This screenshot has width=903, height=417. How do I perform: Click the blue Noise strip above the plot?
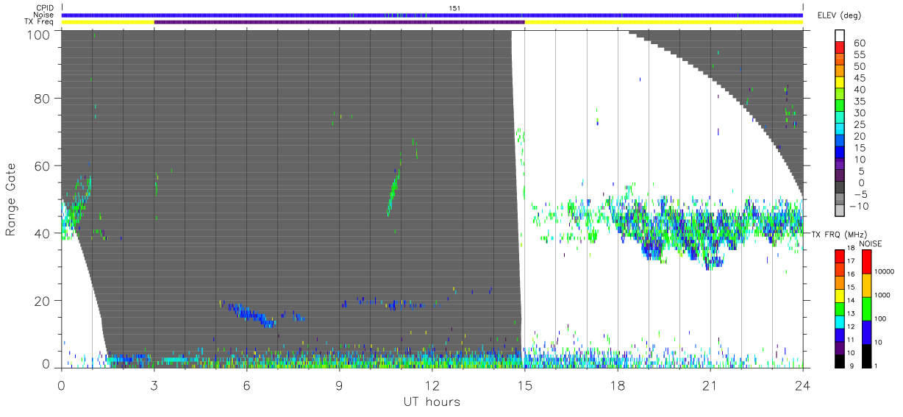click(x=432, y=15)
